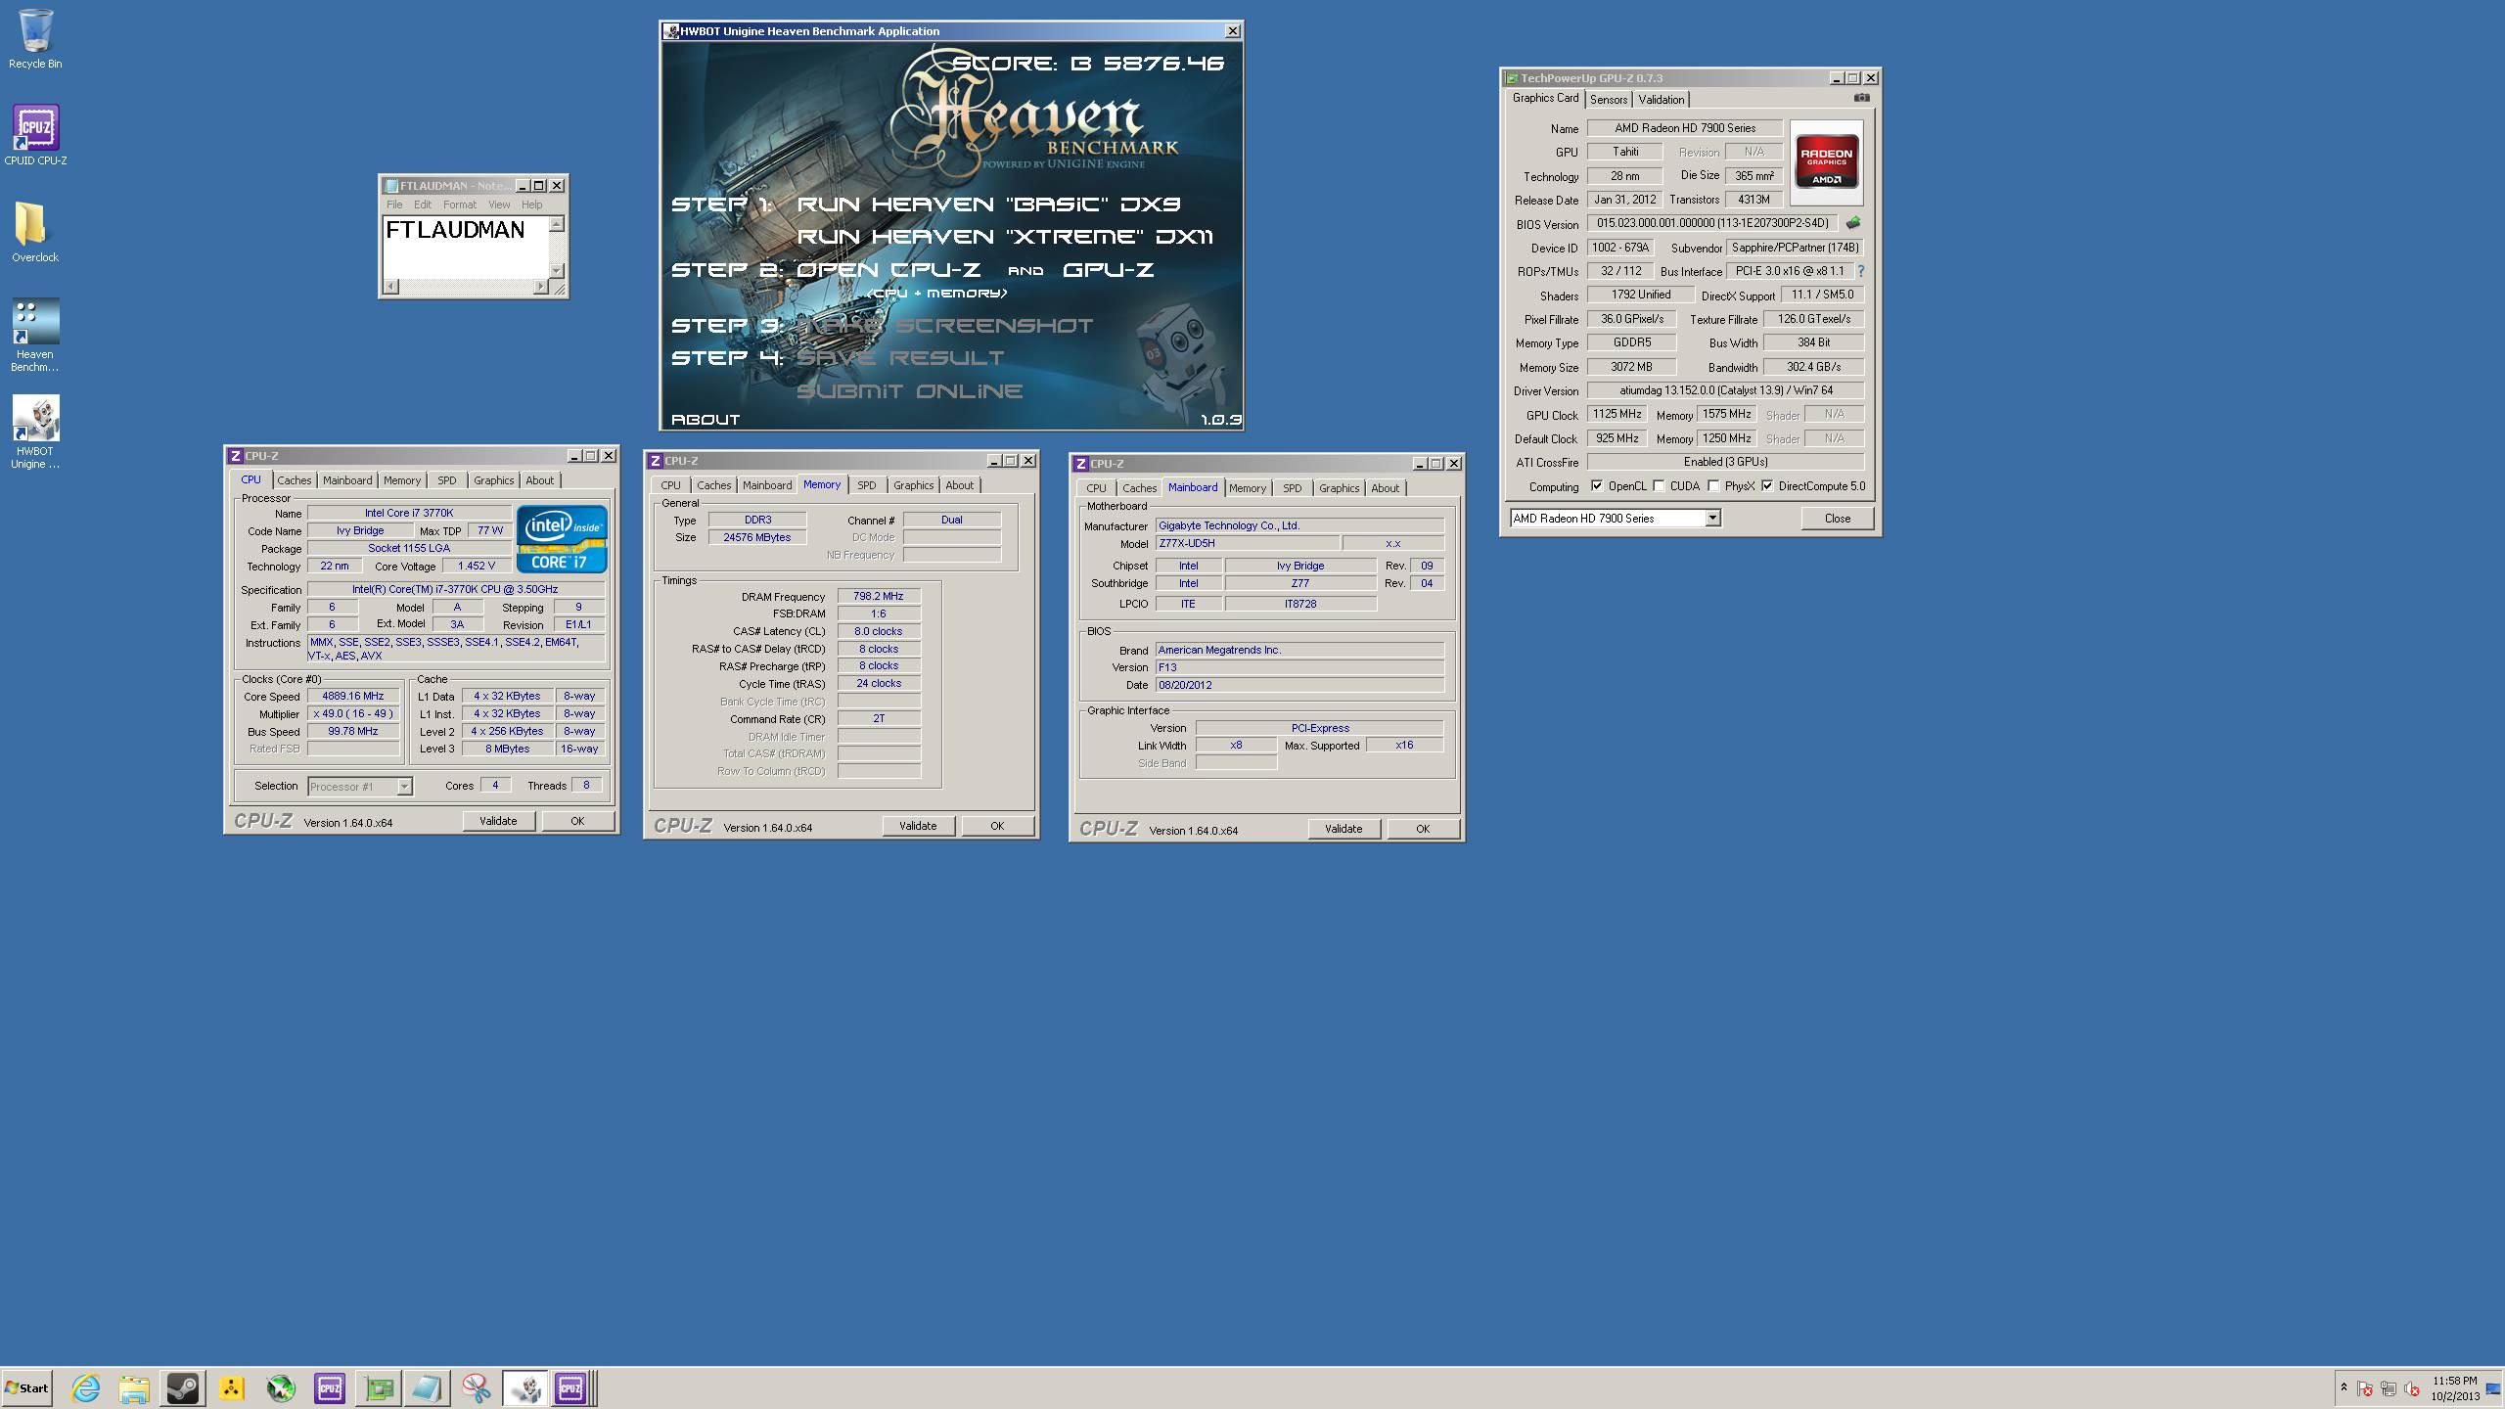Open the HWBOT Unigine desktop shortcut
Screen dimensions: 2505x1409
pyautogui.click(x=35, y=432)
